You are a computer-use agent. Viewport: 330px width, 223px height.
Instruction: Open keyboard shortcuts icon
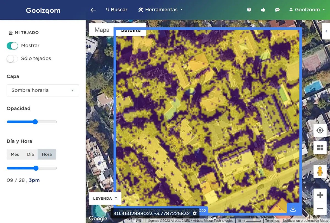[139, 221]
